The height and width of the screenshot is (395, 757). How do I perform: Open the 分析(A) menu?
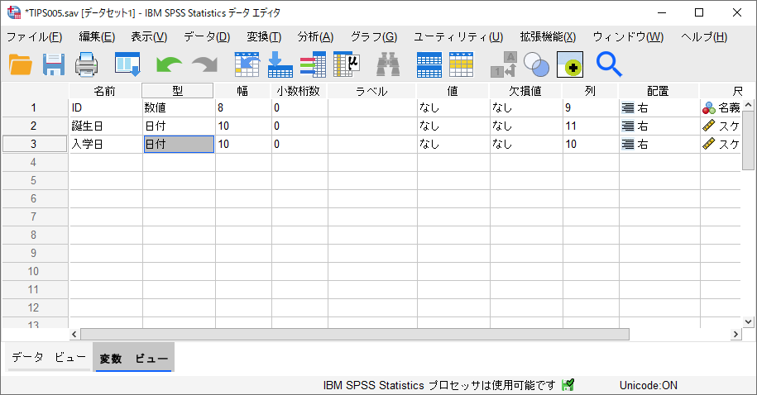(x=315, y=37)
